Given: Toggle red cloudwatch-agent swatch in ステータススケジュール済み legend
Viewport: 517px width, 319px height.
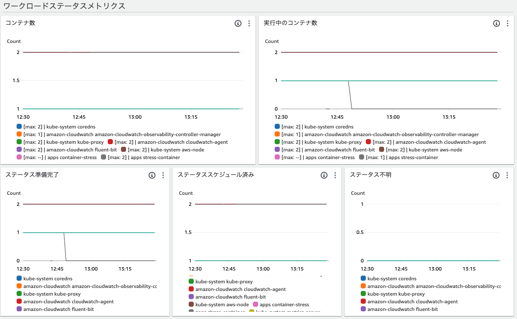Looking at the screenshot, I should pos(191,289).
